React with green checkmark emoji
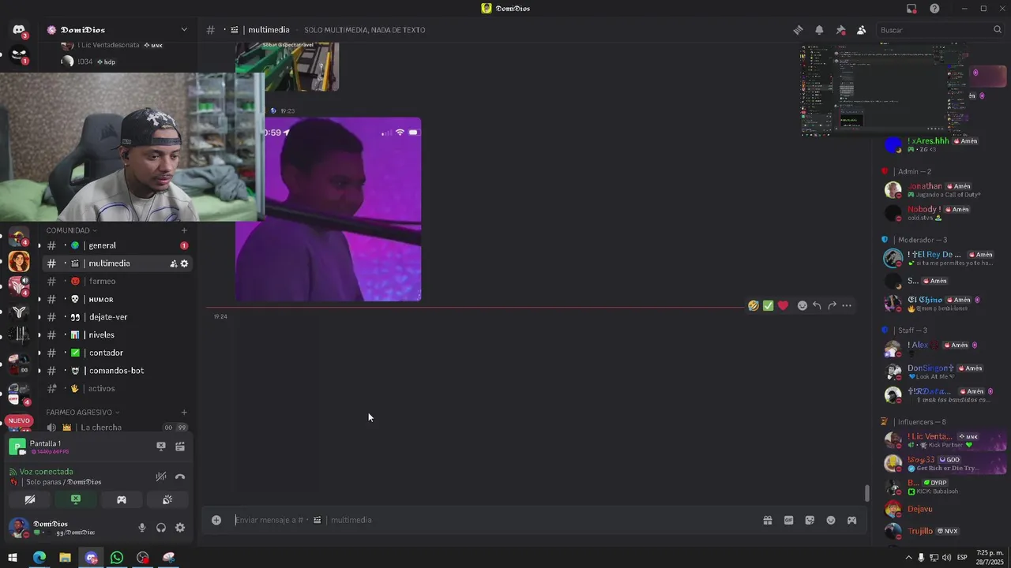 tap(768, 305)
